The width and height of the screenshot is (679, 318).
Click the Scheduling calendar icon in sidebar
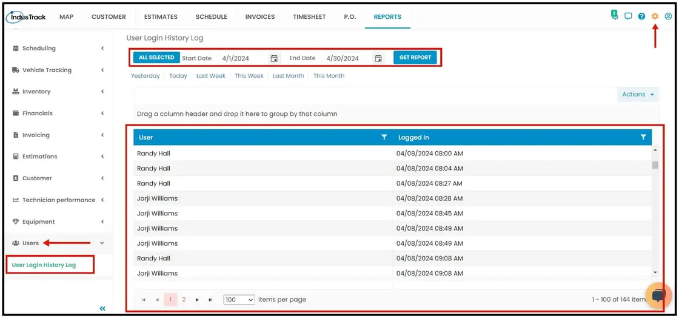pos(16,49)
